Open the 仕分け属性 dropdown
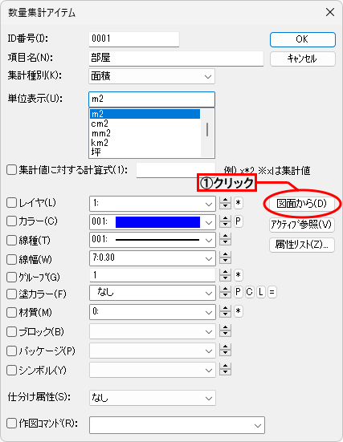The image size is (343, 442). (153, 398)
